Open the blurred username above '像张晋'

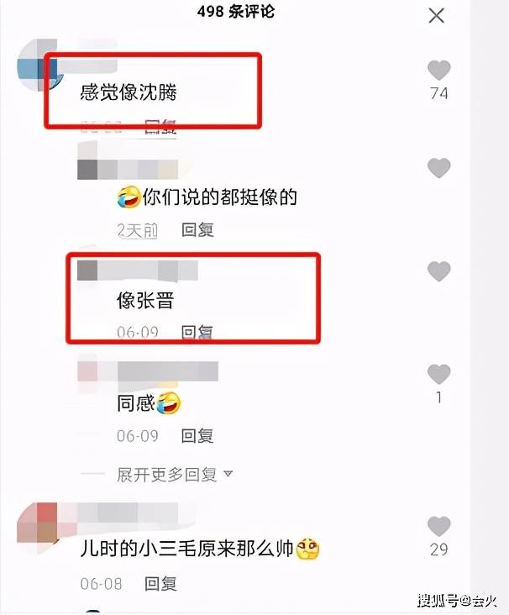pos(138,271)
